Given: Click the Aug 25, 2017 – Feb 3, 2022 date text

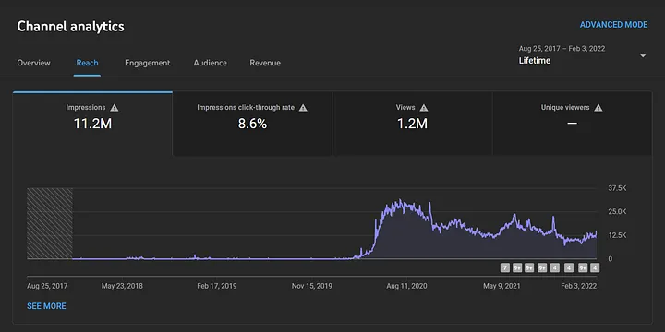Looking at the screenshot, I should (x=562, y=49).
